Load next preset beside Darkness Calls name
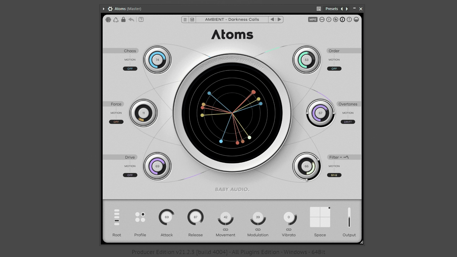This screenshot has width=457, height=257. [x=279, y=19]
